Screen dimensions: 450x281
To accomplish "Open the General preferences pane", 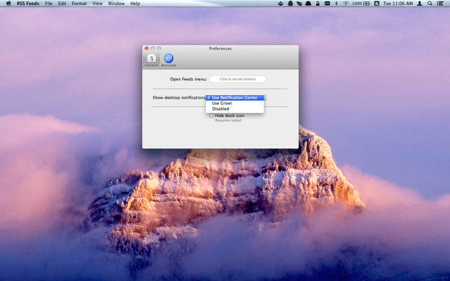I will pyautogui.click(x=151, y=60).
